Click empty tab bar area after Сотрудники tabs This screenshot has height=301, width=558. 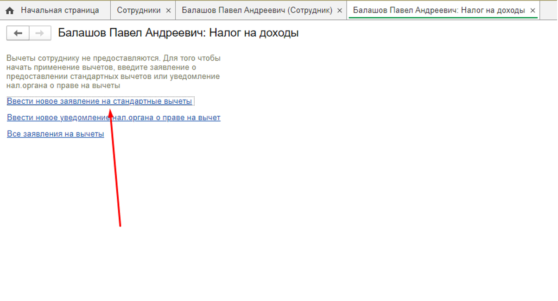(x=548, y=10)
